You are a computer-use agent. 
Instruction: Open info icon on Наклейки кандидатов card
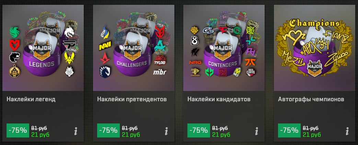point(257,131)
